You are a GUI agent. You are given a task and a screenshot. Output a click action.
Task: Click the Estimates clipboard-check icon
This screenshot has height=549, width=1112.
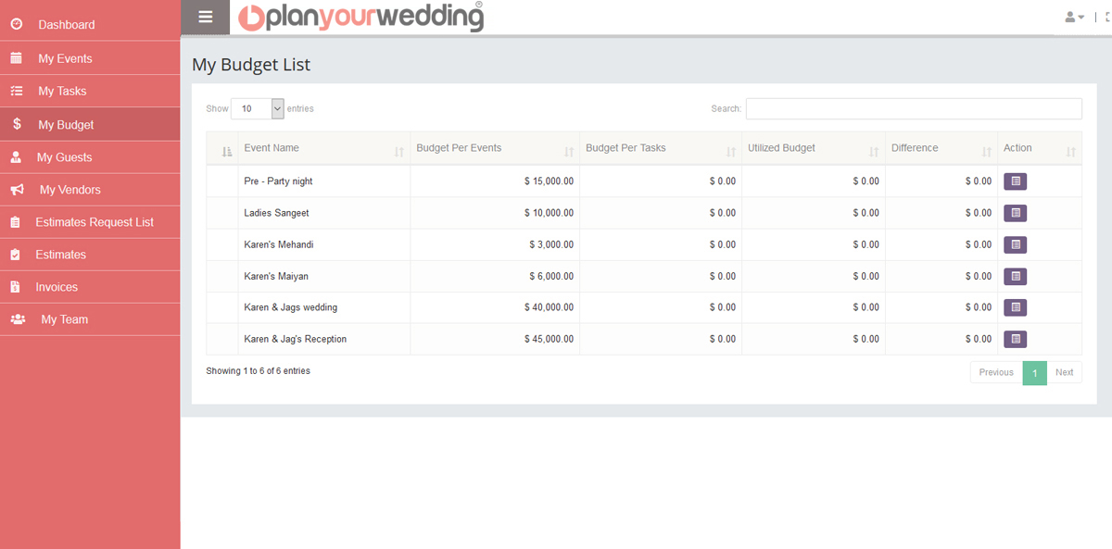16,255
